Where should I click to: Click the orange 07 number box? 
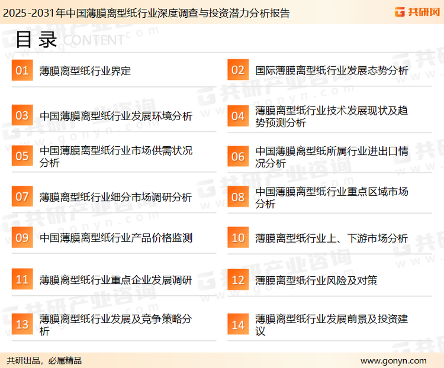point(22,196)
